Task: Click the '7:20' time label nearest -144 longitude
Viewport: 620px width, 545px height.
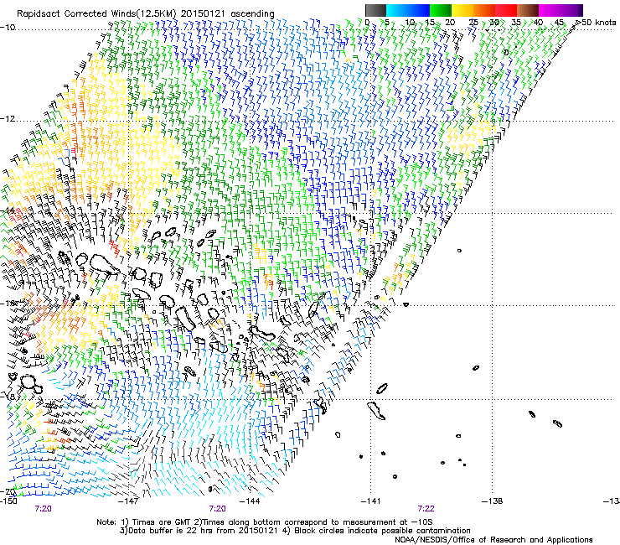Action: tap(218, 509)
